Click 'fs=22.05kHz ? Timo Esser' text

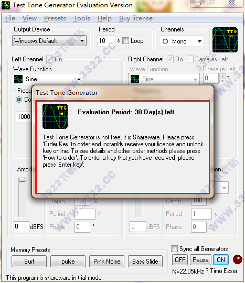205,271
